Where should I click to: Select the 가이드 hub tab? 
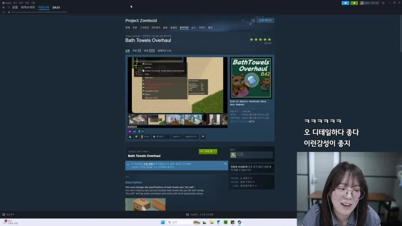point(202,28)
